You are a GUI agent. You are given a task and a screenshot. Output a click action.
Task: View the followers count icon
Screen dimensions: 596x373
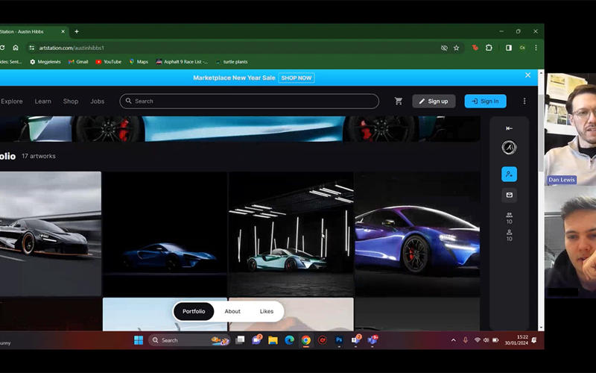pyautogui.click(x=509, y=217)
